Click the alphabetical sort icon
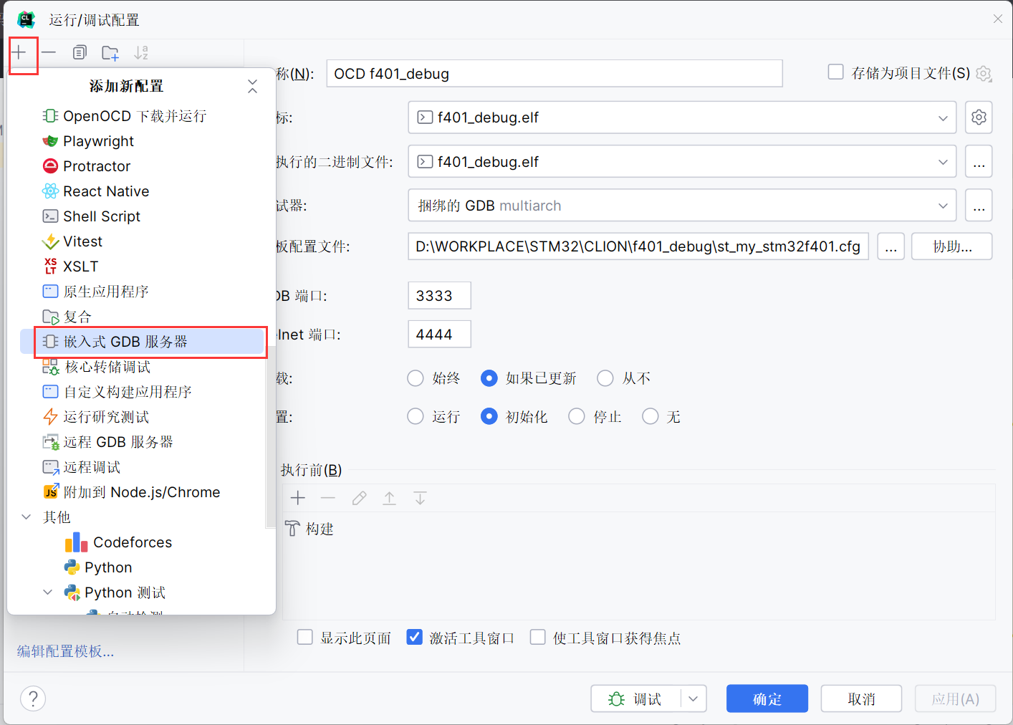The width and height of the screenshot is (1013, 725). tap(140, 52)
